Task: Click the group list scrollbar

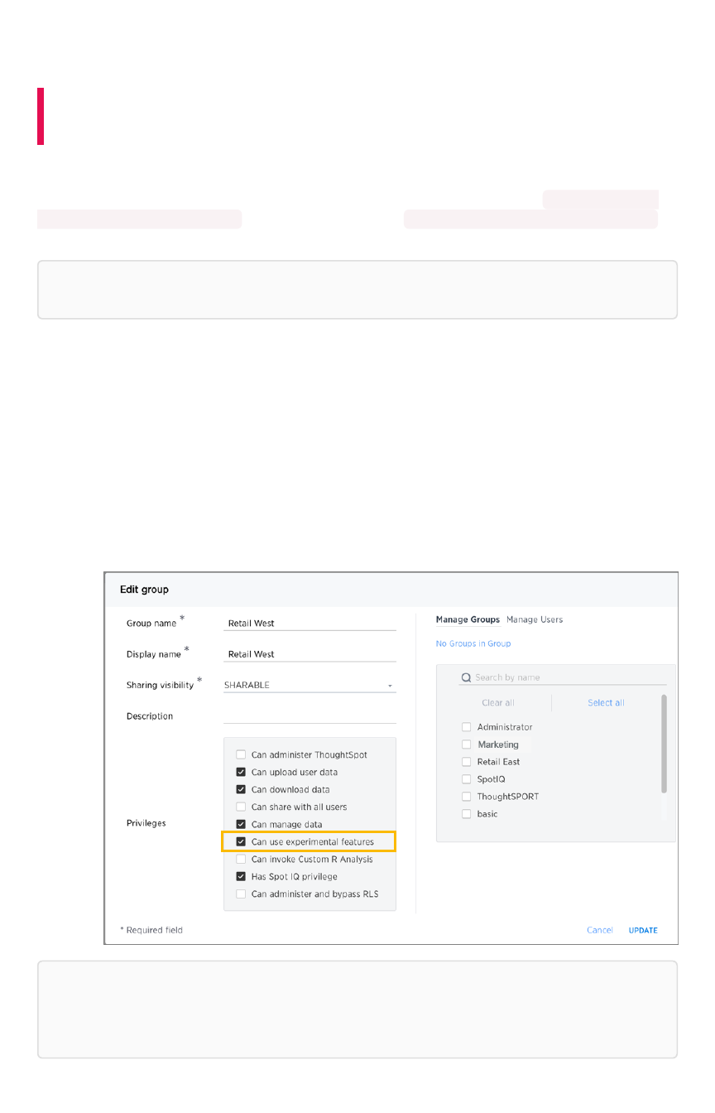Action: [x=664, y=744]
